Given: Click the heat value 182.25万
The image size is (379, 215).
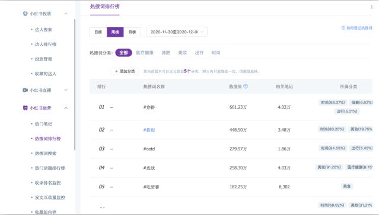Looking at the screenshot, I should coord(238,187).
